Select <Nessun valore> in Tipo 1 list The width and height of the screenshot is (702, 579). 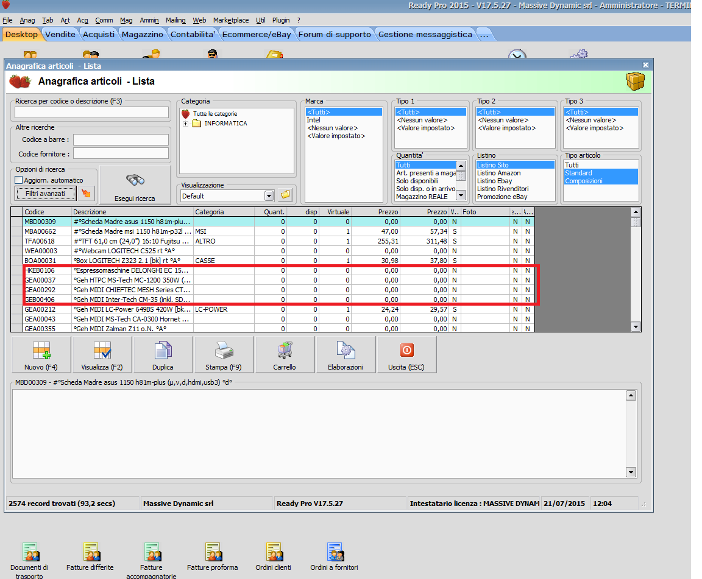[430, 120]
